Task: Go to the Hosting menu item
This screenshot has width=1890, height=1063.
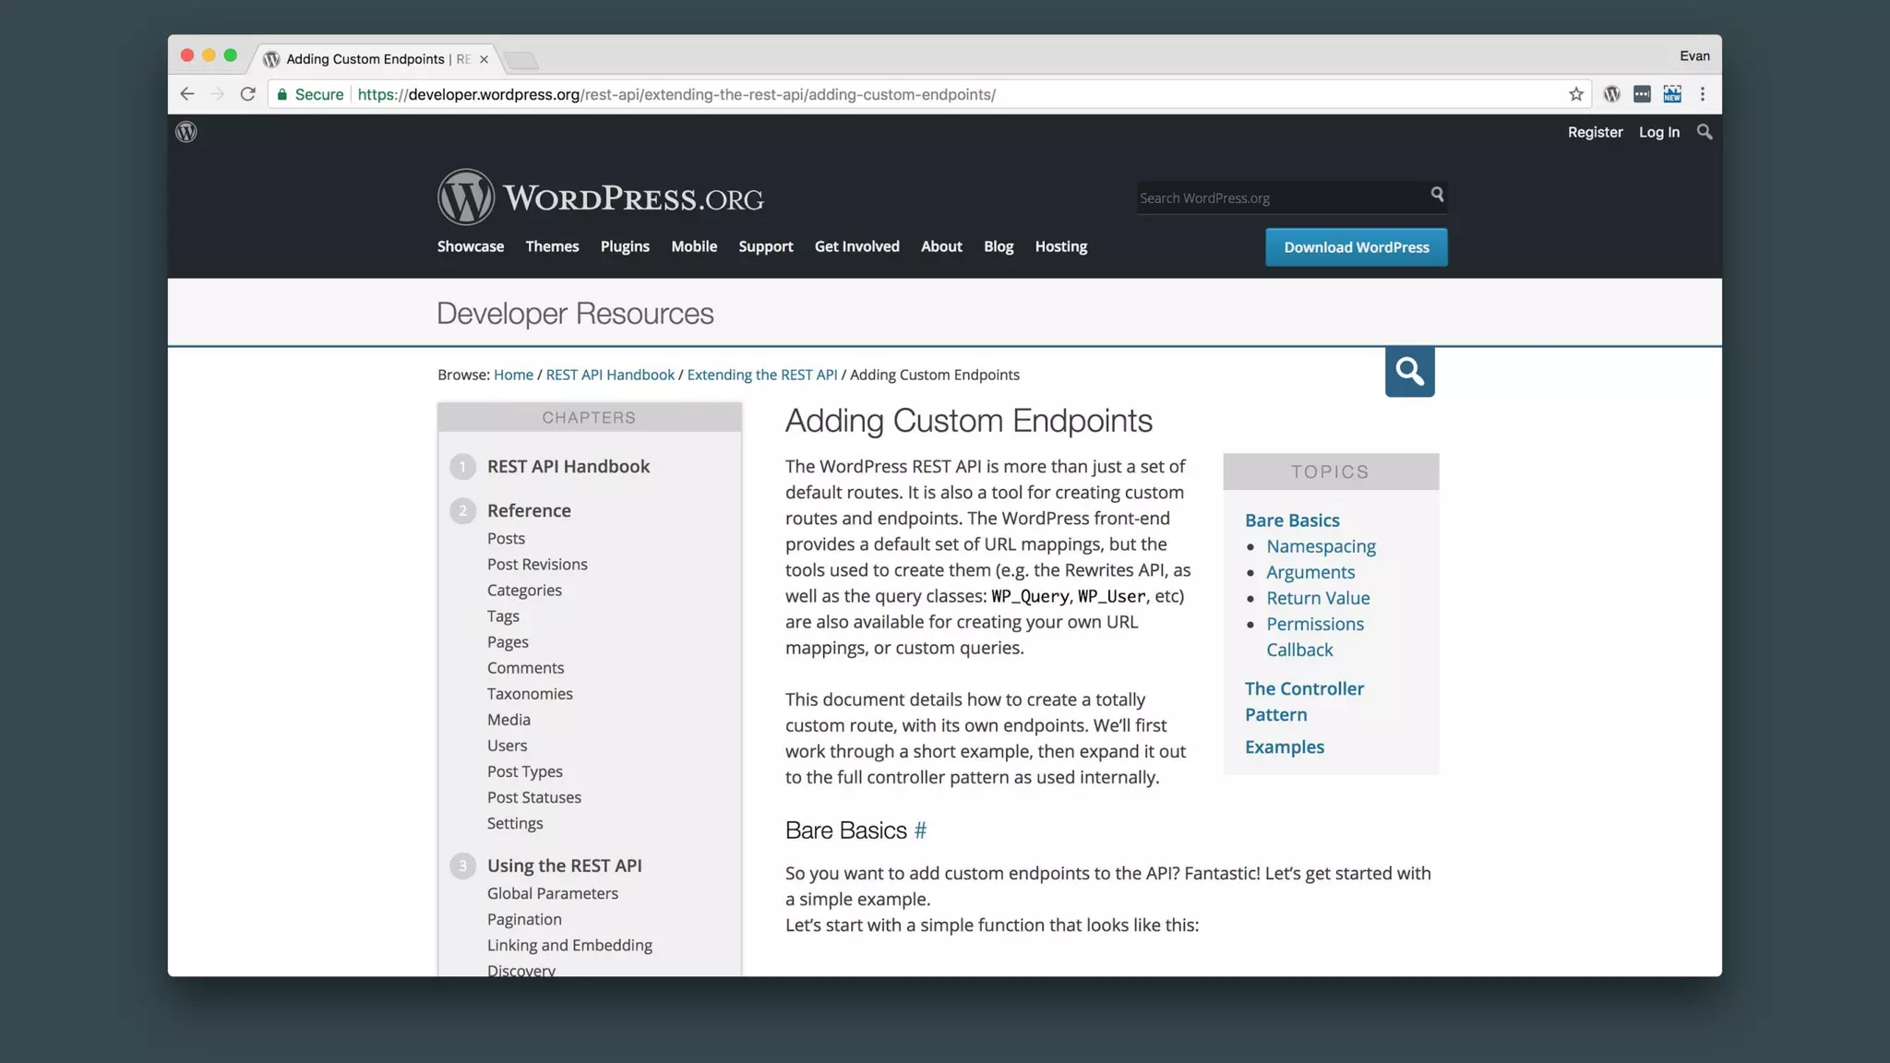Action: tap(1060, 246)
